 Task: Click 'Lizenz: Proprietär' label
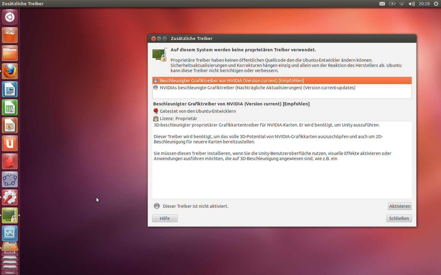(x=179, y=119)
